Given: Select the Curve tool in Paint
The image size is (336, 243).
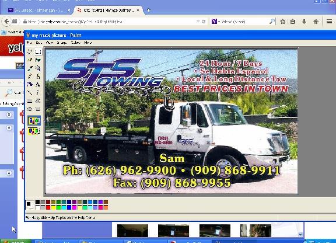Looking at the screenshot, I should (x=38, y=92).
